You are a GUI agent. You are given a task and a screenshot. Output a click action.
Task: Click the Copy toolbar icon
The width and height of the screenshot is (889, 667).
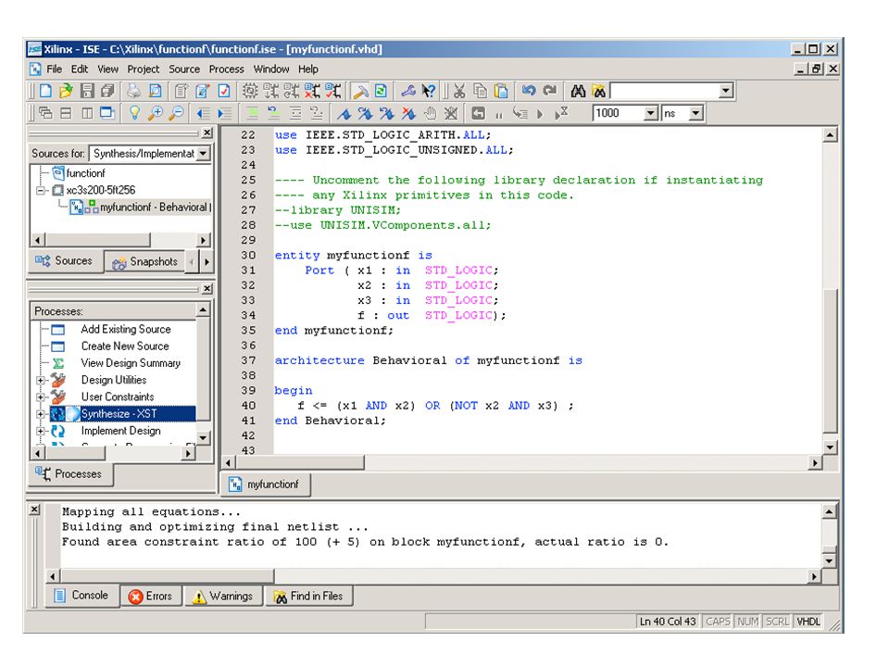point(481,91)
